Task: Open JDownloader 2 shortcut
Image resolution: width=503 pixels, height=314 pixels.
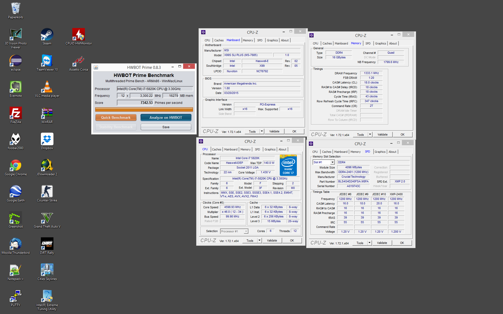Action: 47,167
